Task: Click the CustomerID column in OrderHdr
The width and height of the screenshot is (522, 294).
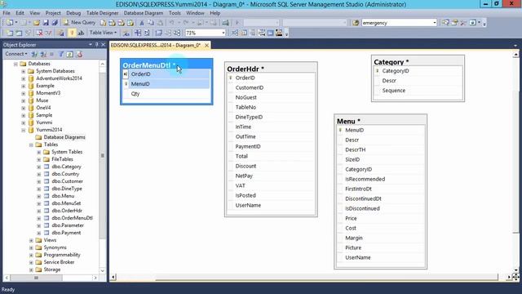Action: point(271,87)
